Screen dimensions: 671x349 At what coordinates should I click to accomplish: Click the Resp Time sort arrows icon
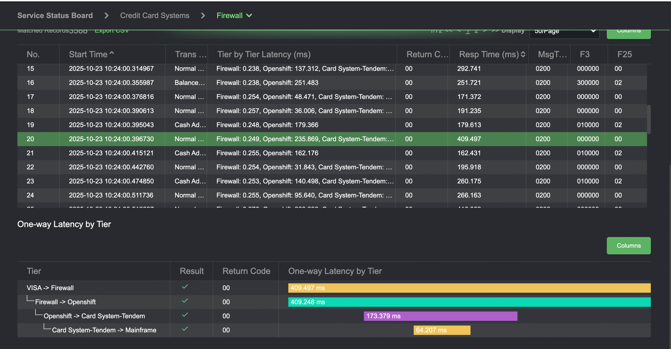pos(523,54)
